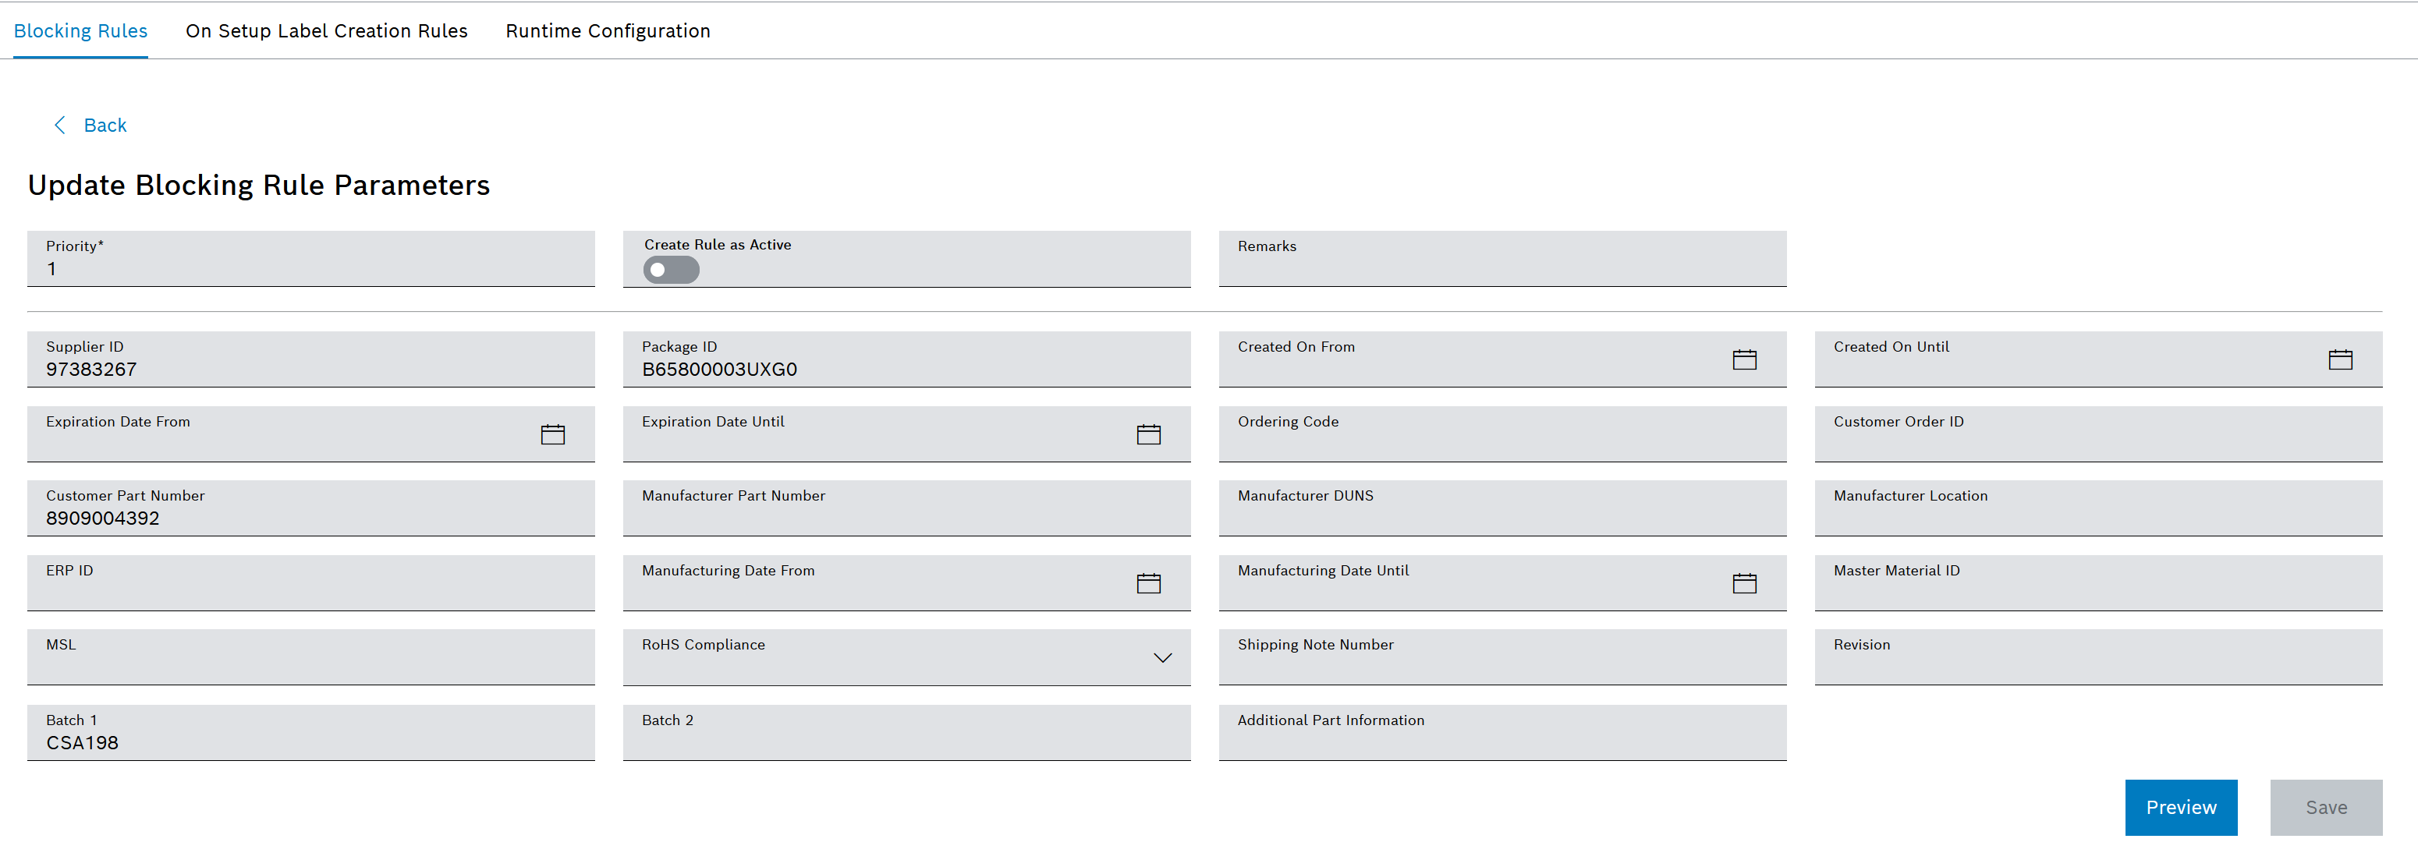Select the Package ID text field
Viewport: 2418px width, 867px height.
click(906, 359)
